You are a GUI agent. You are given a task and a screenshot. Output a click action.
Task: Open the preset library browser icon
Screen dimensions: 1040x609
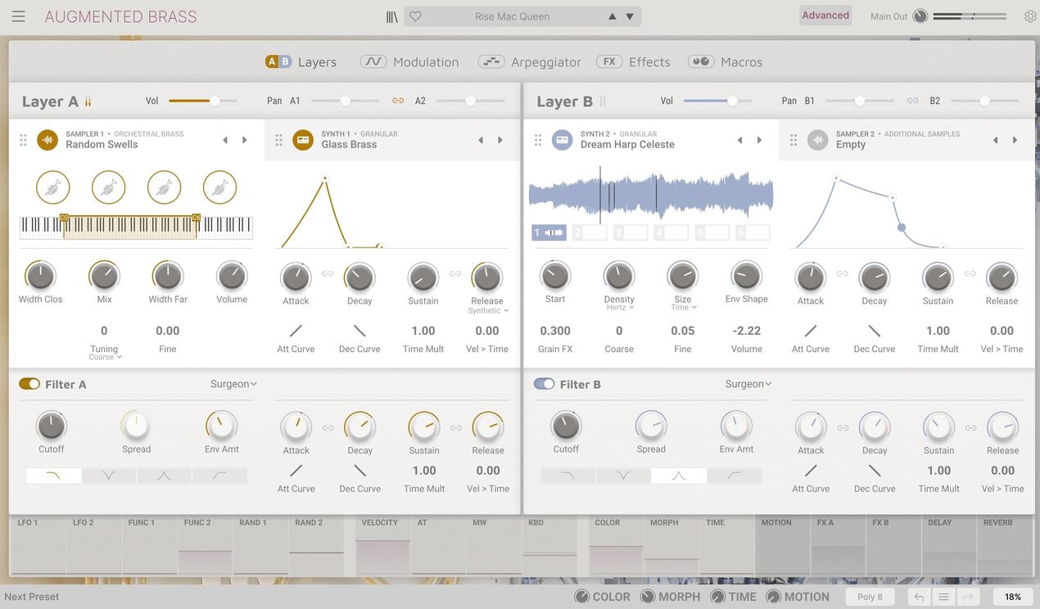[392, 16]
